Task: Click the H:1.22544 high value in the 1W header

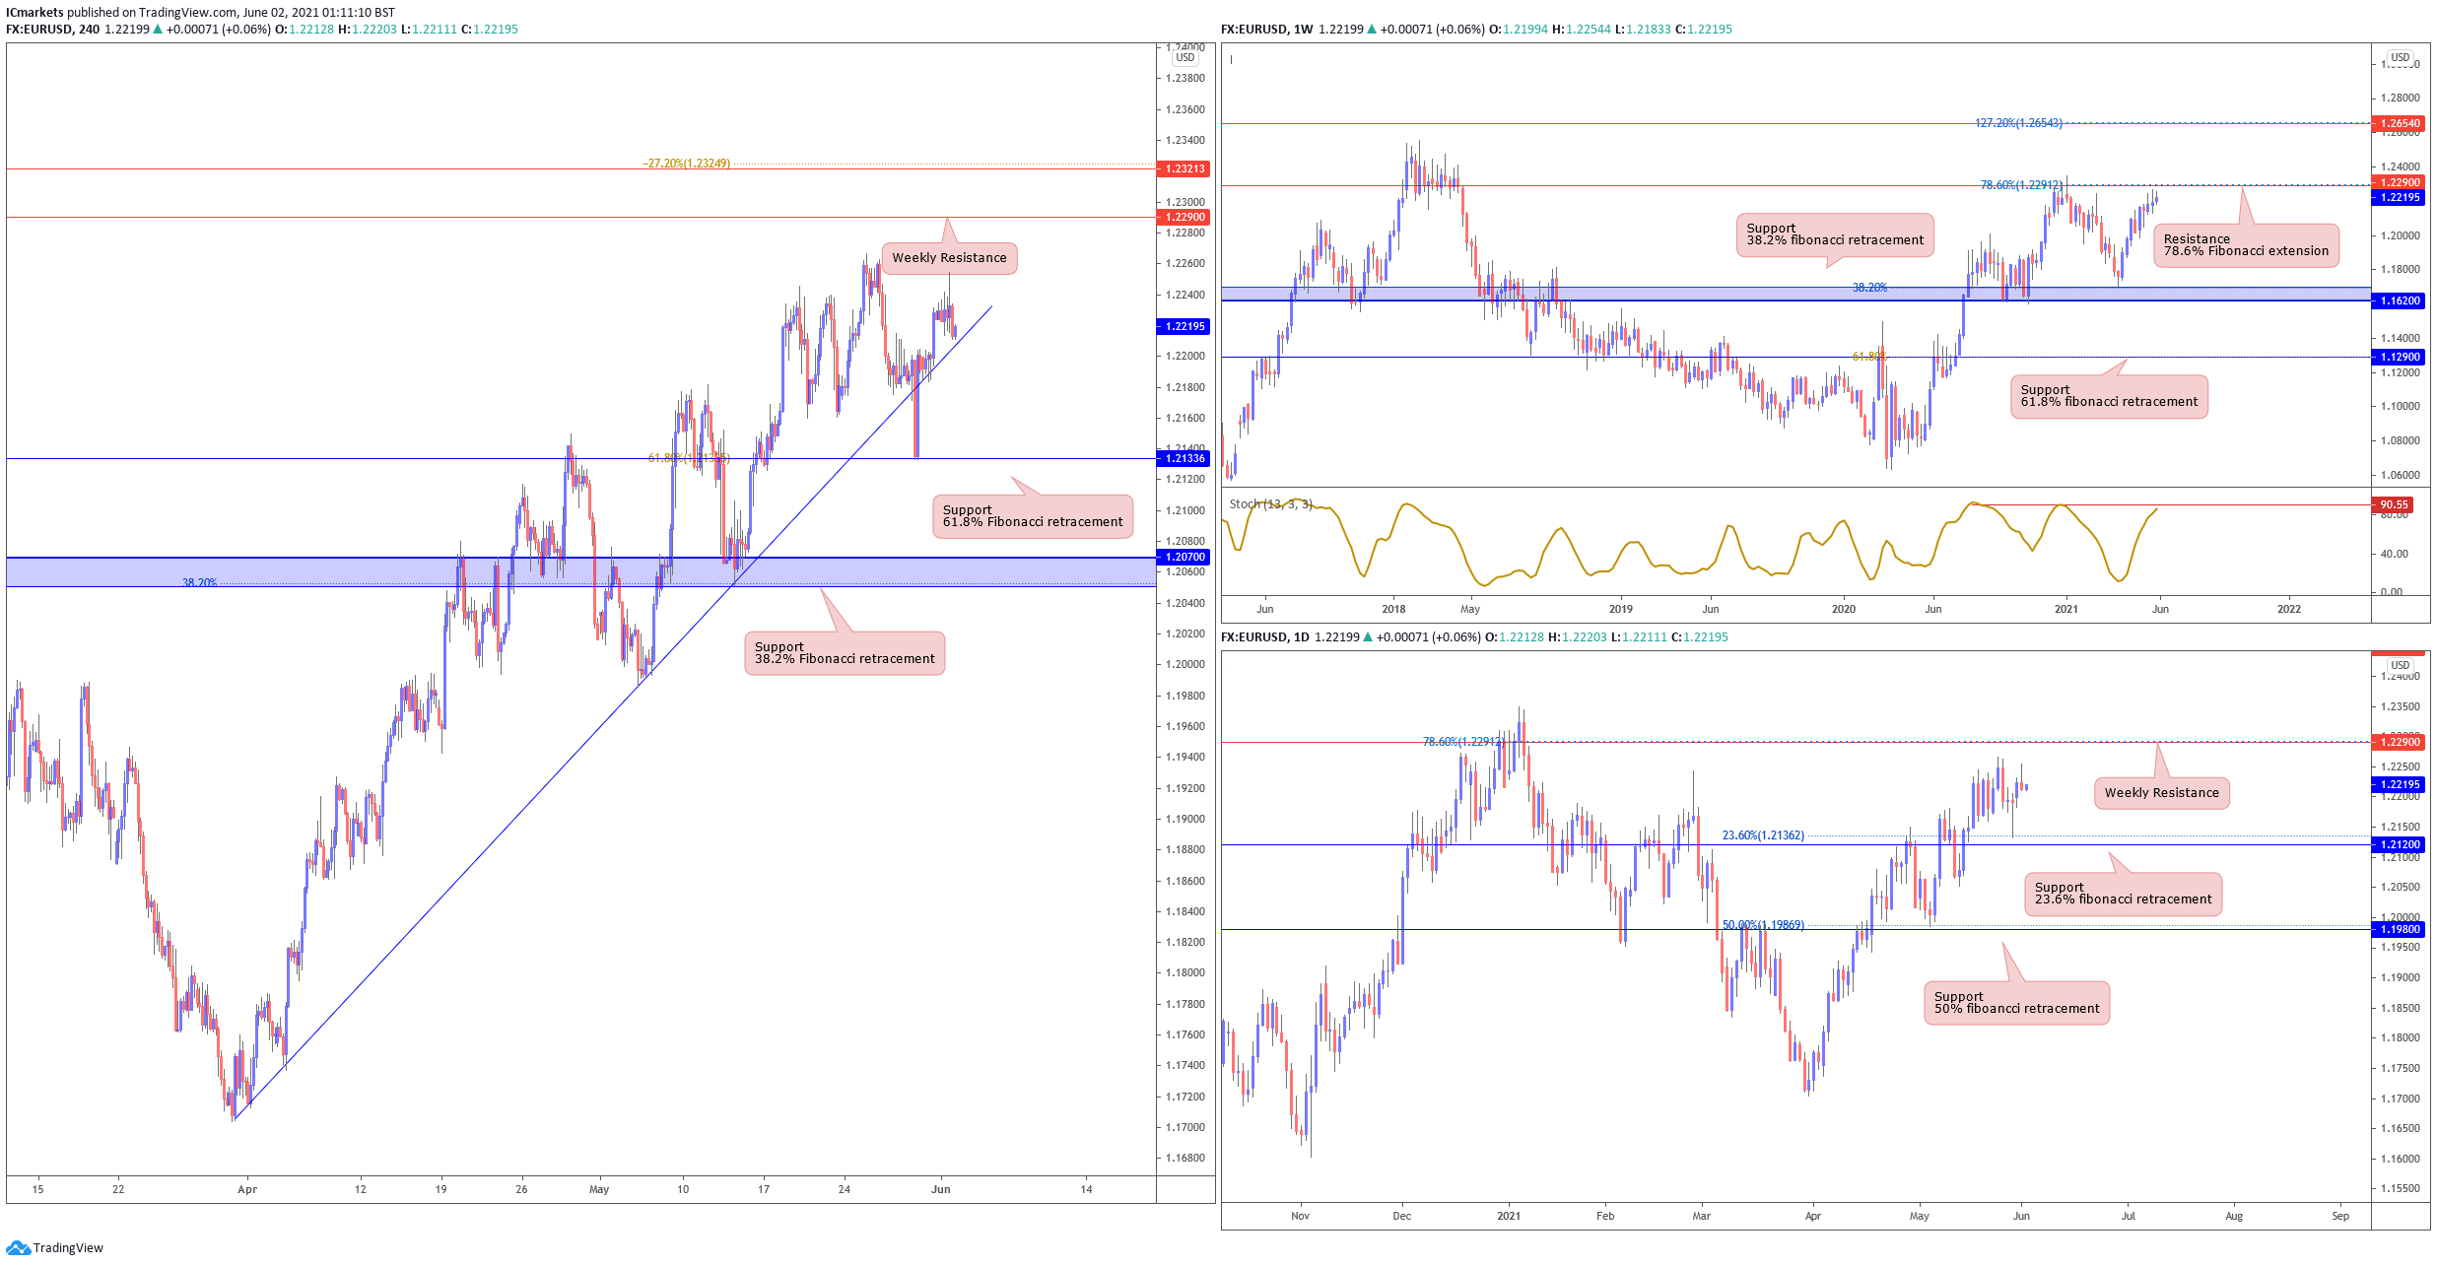Action: coord(1582,30)
